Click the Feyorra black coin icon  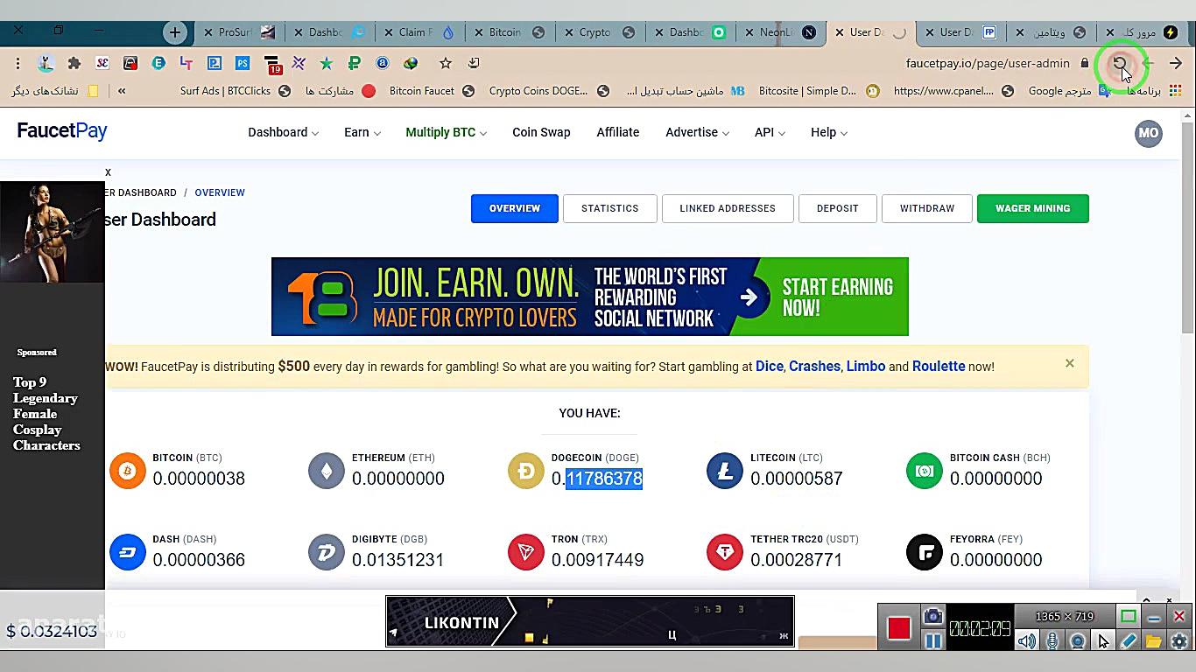(x=925, y=552)
